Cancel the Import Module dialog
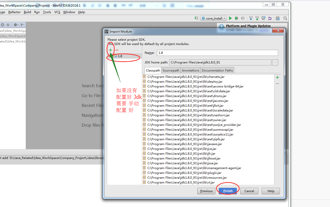The height and width of the screenshot is (207, 330). (x=249, y=191)
